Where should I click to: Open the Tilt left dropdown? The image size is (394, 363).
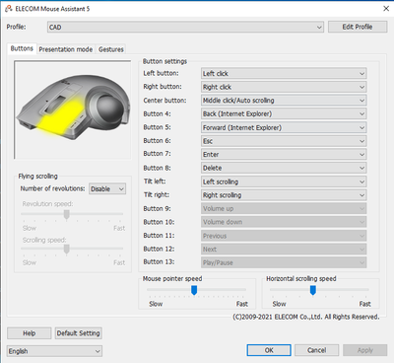coord(284,181)
